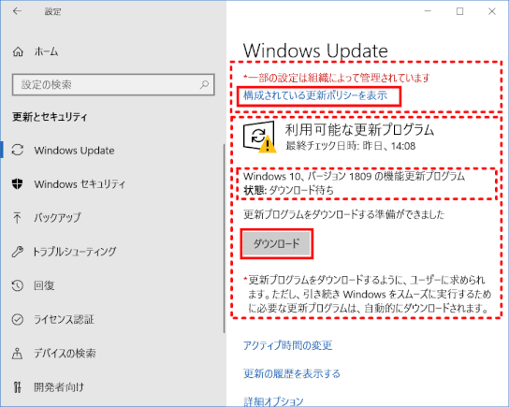The width and height of the screenshot is (509, 407).
Task: Minimize the Settings window
Action: click(x=428, y=11)
